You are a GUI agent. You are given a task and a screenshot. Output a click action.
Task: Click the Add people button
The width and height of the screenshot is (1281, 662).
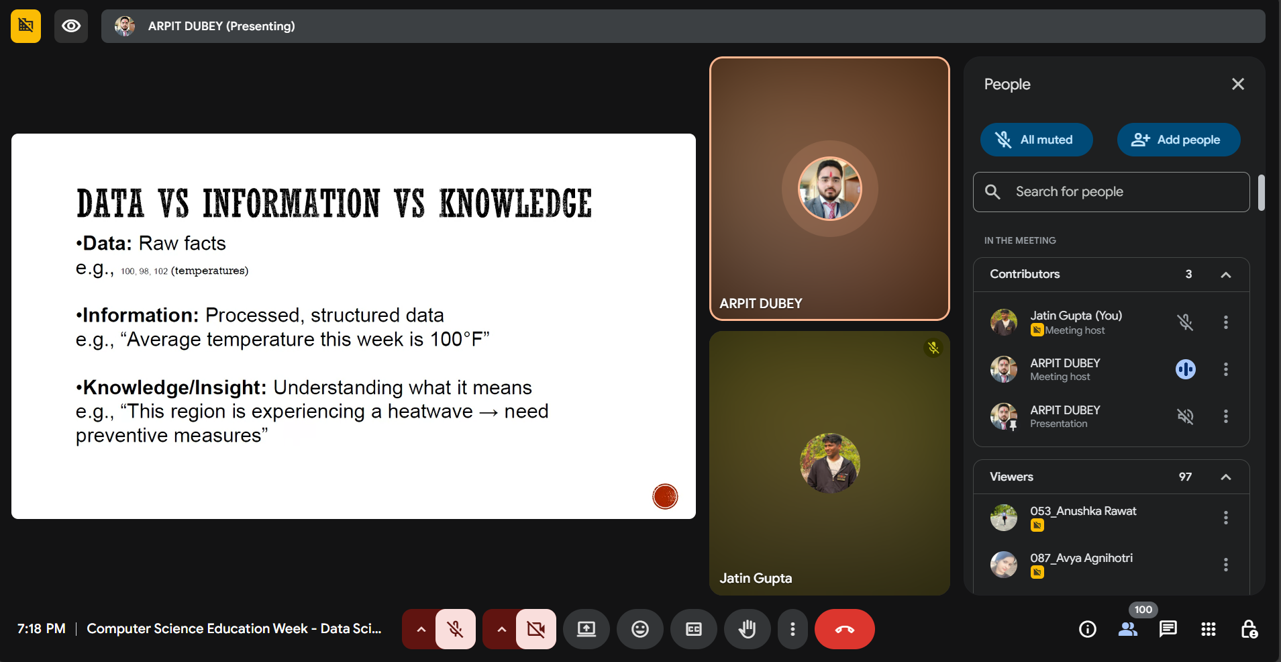pos(1178,140)
